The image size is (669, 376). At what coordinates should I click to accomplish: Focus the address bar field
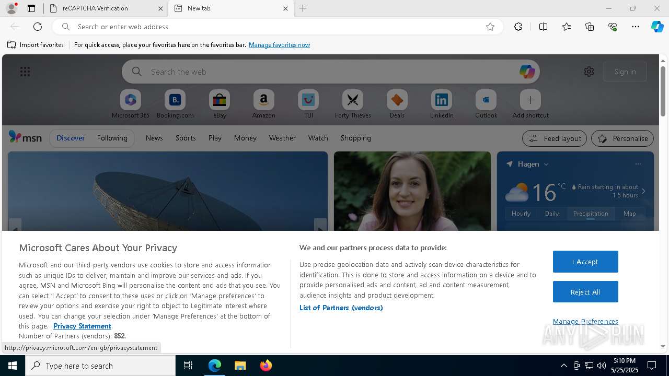pyautogui.click(x=277, y=27)
